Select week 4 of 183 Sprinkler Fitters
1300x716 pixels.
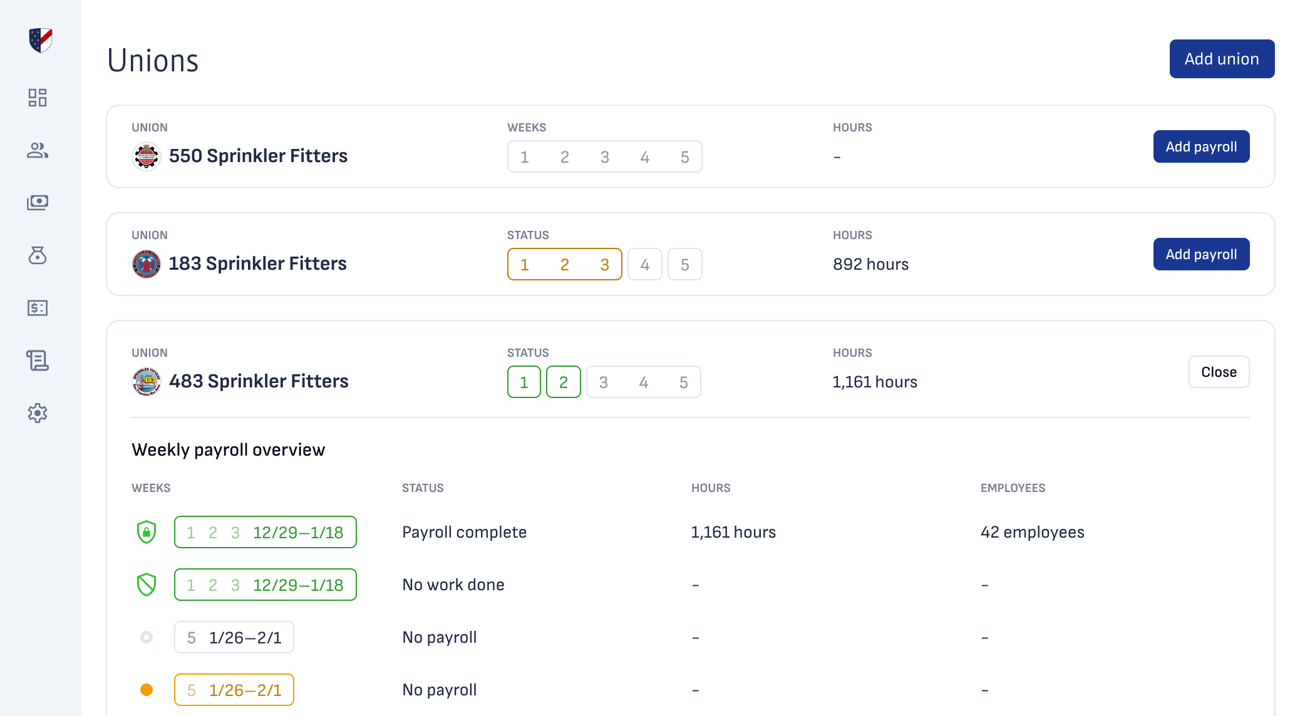tap(645, 265)
